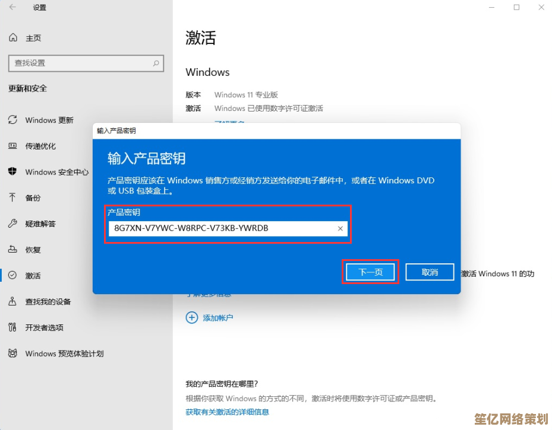Open the 主页 home page
The width and height of the screenshot is (552, 430).
33,38
